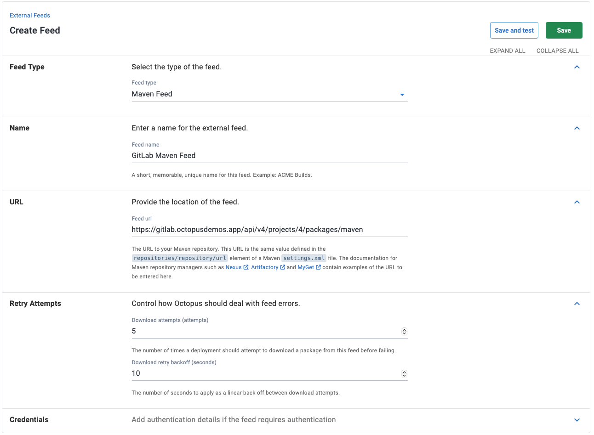Screen dimensions: 594x435
Task: Open the Nexus documentation link
Action: click(x=233, y=267)
